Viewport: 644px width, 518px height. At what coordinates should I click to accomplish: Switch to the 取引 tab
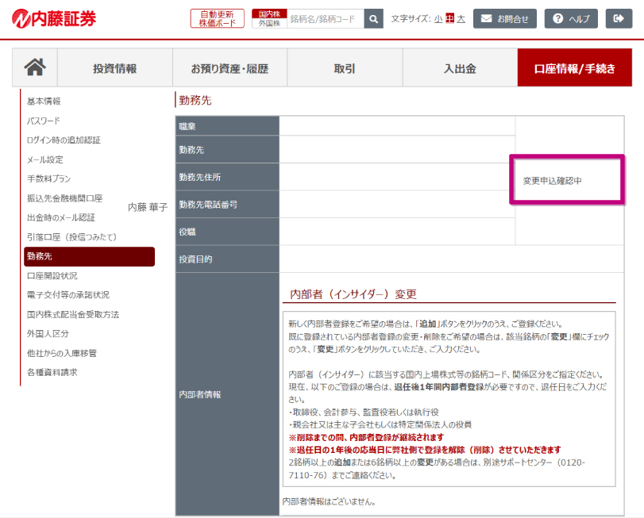click(345, 68)
